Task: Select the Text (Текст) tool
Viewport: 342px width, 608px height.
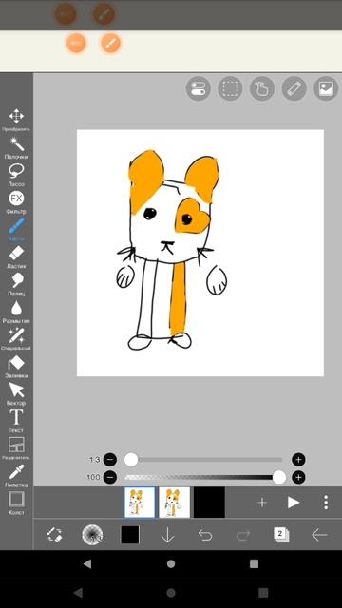Action: 16,422
